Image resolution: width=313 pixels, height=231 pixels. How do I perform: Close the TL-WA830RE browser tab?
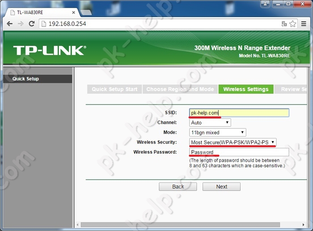(x=73, y=13)
